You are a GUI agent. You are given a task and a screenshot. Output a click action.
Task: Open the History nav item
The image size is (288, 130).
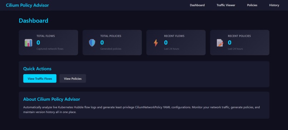[x=274, y=5]
